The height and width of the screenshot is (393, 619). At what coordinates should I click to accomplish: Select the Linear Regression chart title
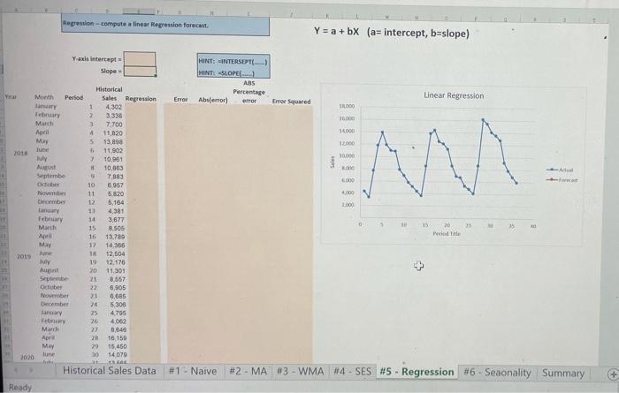point(454,95)
